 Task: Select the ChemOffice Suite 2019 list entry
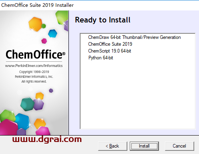110,44
